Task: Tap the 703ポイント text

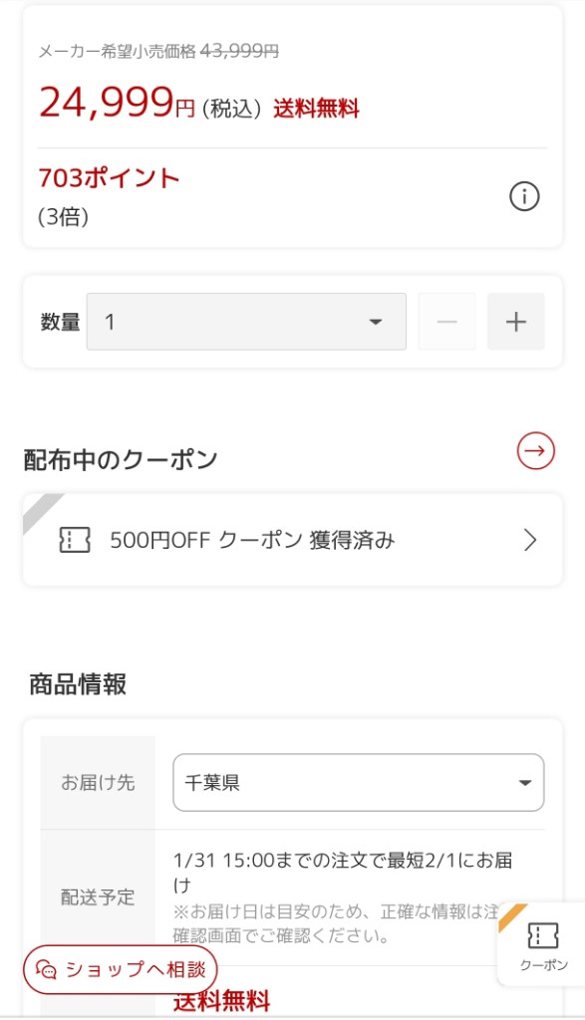Action: [109, 177]
